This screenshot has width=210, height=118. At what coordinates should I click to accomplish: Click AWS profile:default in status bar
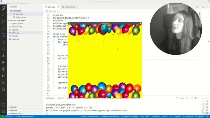coord(25,117)
